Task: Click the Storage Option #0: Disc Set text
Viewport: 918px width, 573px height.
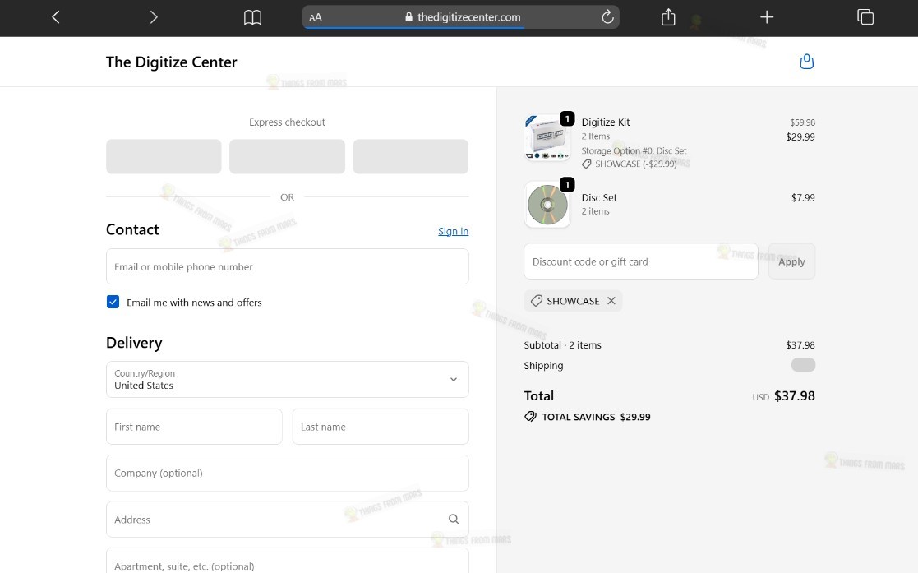Action: coord(634,150)
